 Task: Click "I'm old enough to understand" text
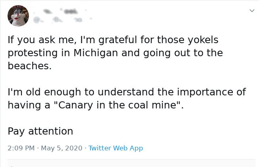(x=81, y=92)
